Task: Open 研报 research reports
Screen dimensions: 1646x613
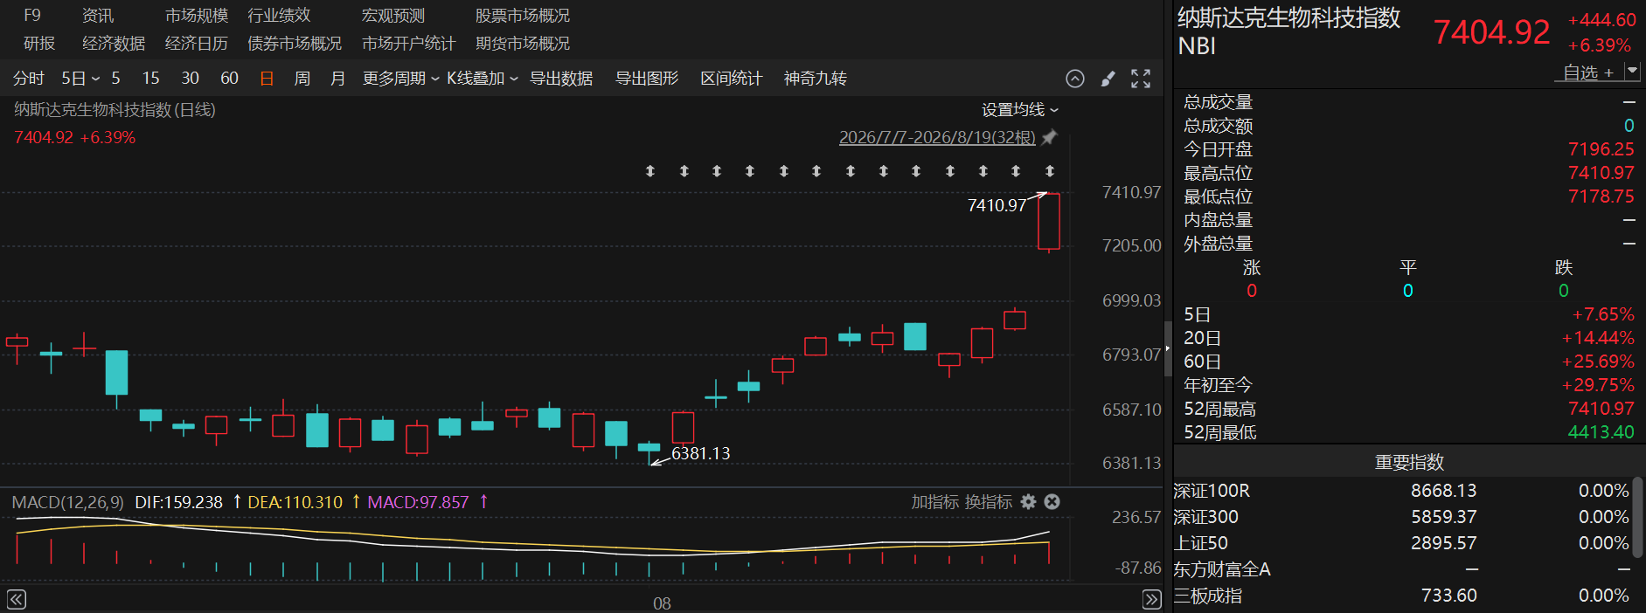Action: [x=39, y=44]
